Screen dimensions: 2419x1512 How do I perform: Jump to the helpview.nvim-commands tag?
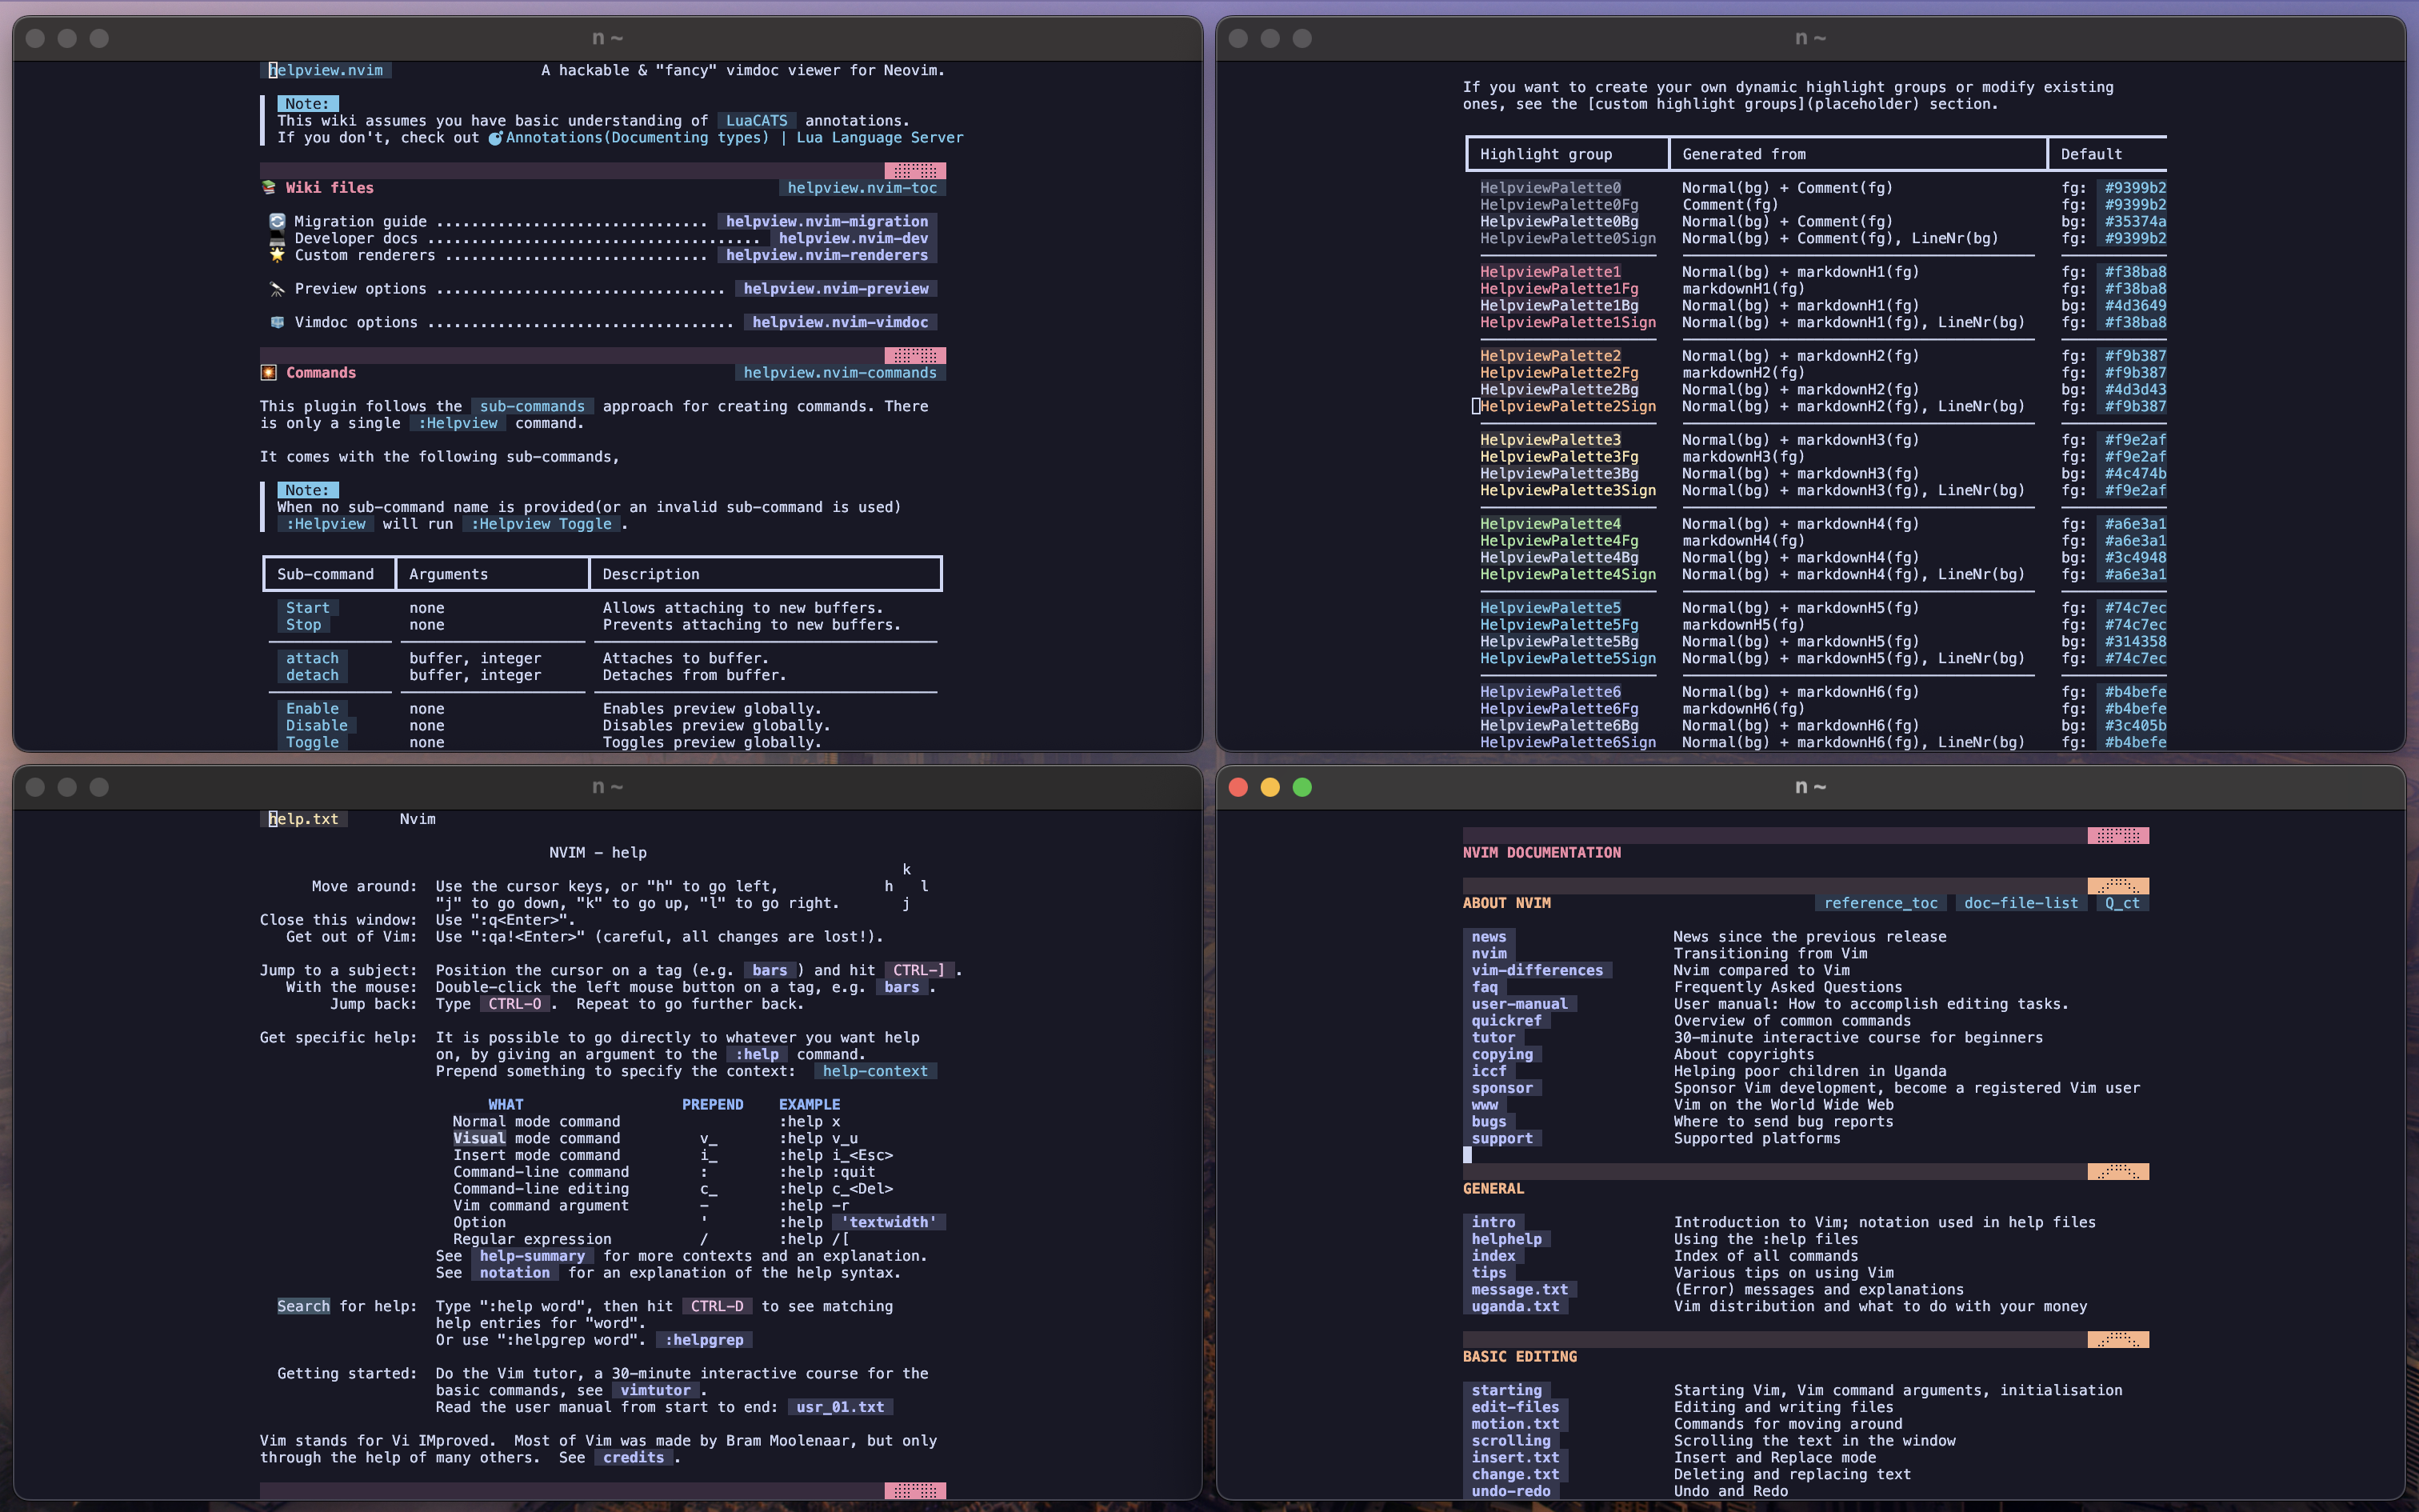[840, 372]
